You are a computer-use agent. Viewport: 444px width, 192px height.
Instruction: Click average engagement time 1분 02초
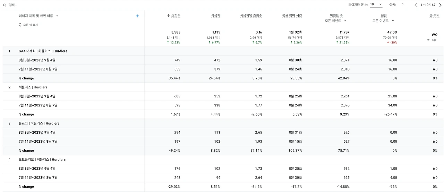coord(296,32)
